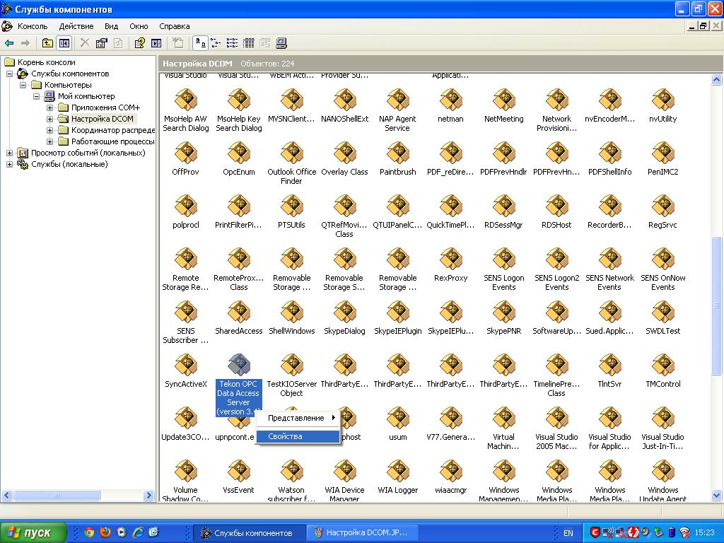724x543 pixels.
Task: Click the Help question-mark toolbar icon
Action: point(140,43)
